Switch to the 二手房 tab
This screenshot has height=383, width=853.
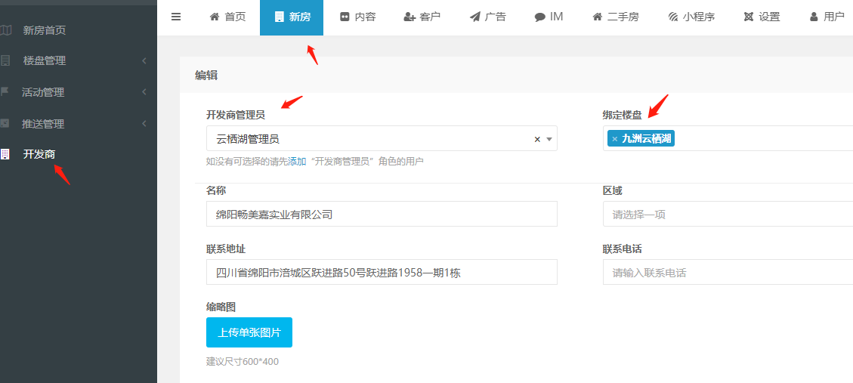point(615,17)
